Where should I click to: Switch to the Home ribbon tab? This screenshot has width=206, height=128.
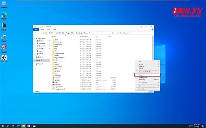tap(42, 29)
